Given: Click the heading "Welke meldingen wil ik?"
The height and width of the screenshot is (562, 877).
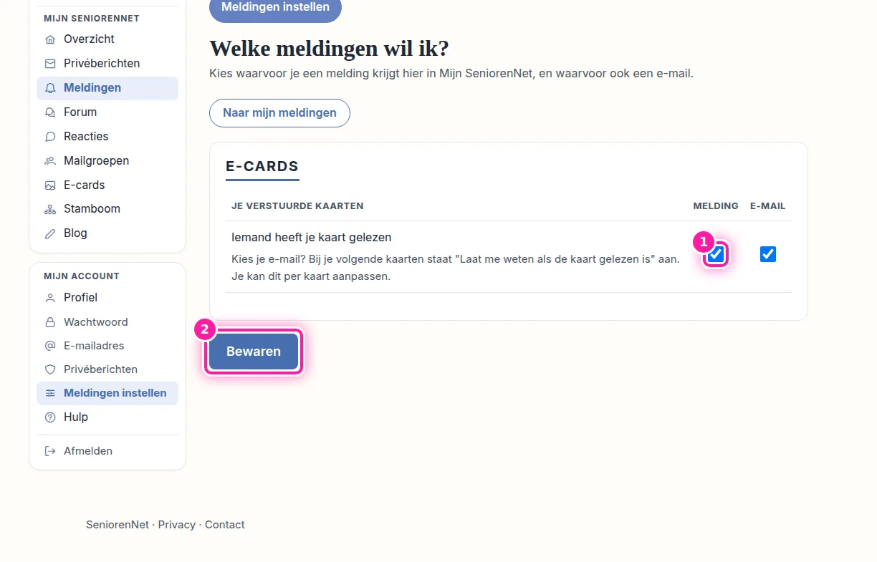Looking at the screenshot, I should 329,49.
